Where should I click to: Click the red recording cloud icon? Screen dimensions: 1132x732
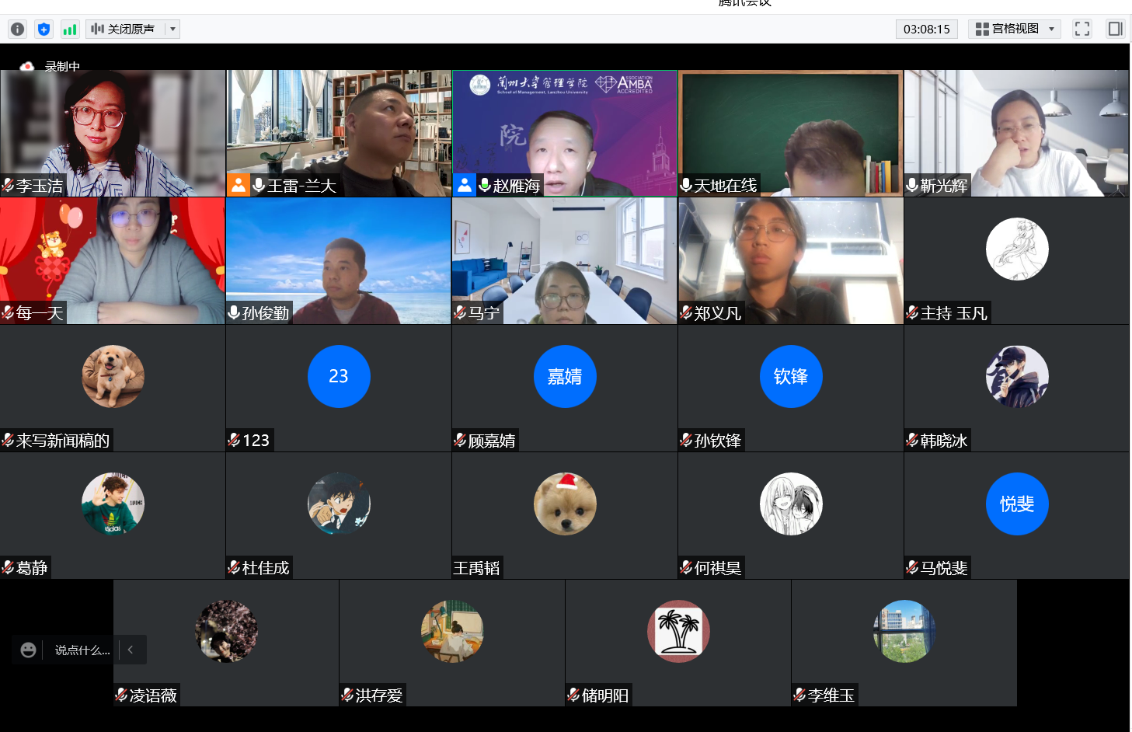[27, 67]
